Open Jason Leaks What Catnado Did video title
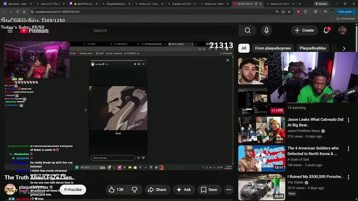The image size is (358, 201). [315, 122]
